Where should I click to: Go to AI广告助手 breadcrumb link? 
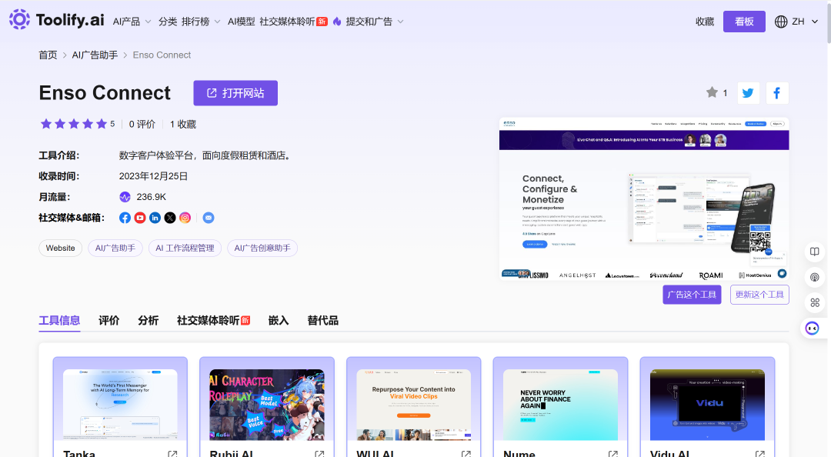pyautogui.click(x=95, y=55)
